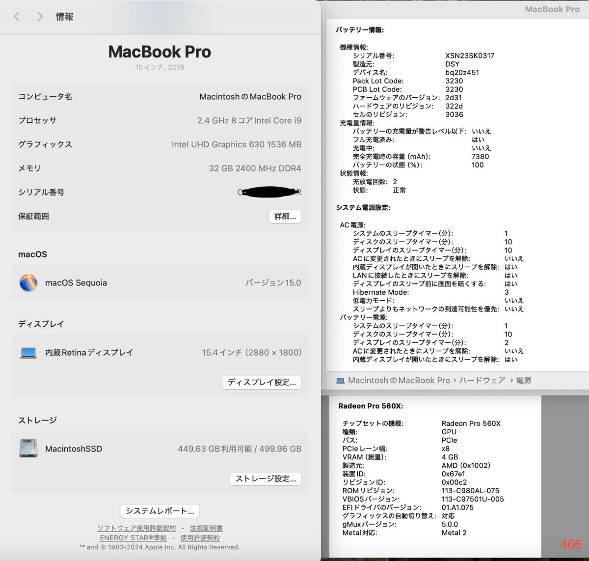Go back with the left chevron arrow

pyautogui.click(x=17, y=17)
